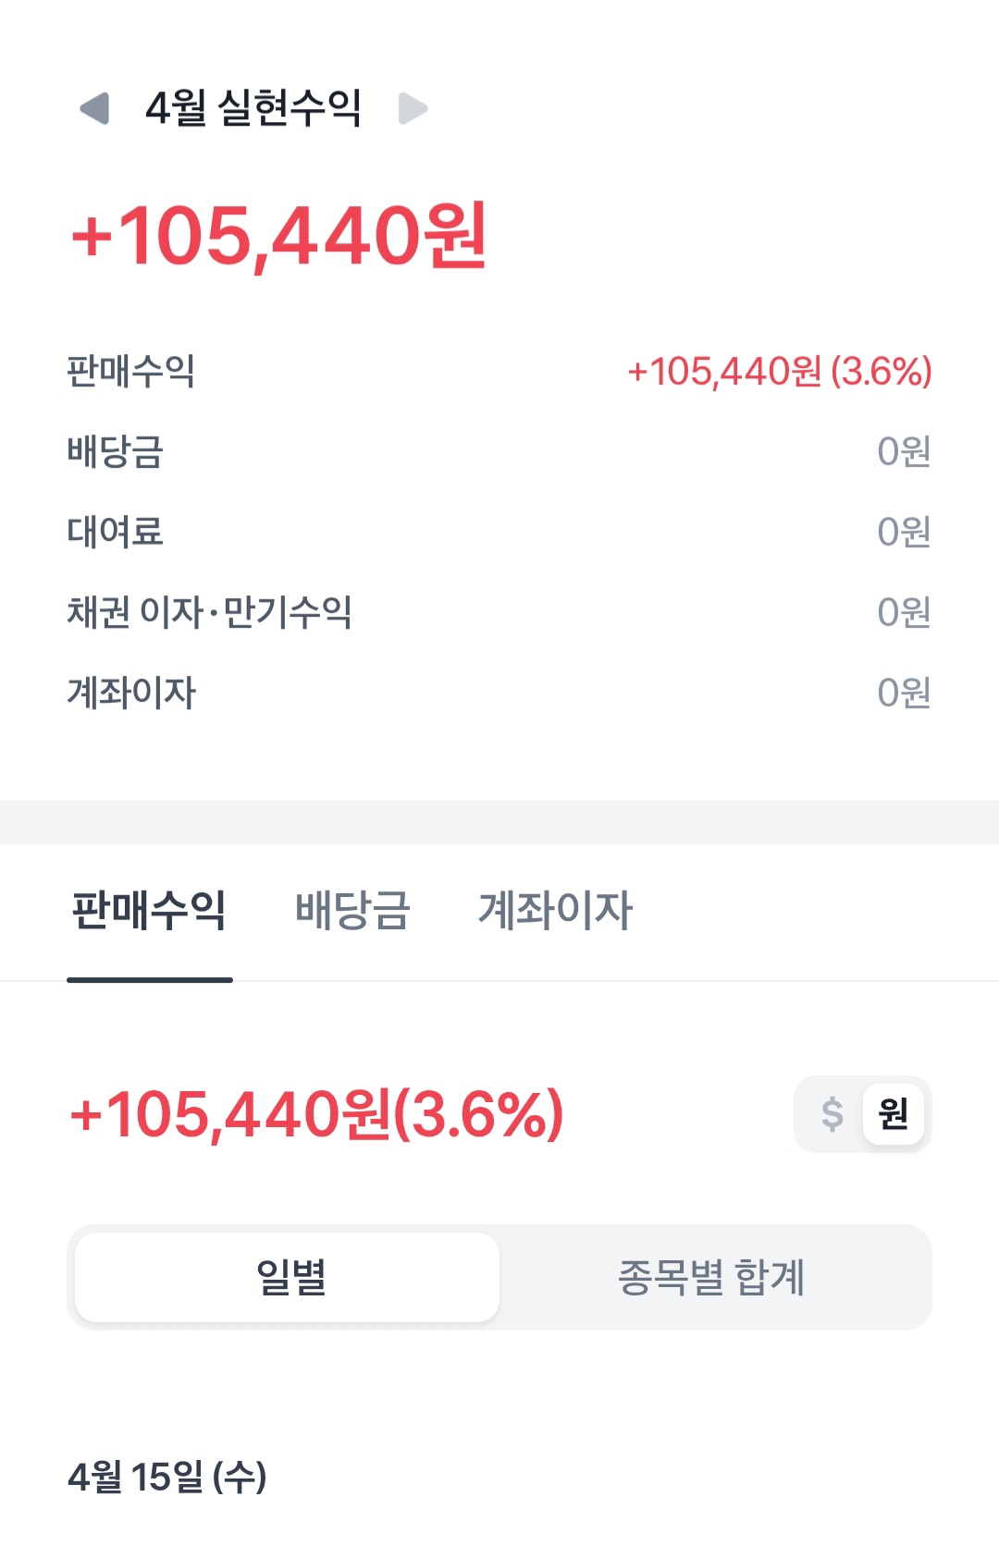Switch to the 배당금 tab
999x1546 pixels.
point(352,910)
